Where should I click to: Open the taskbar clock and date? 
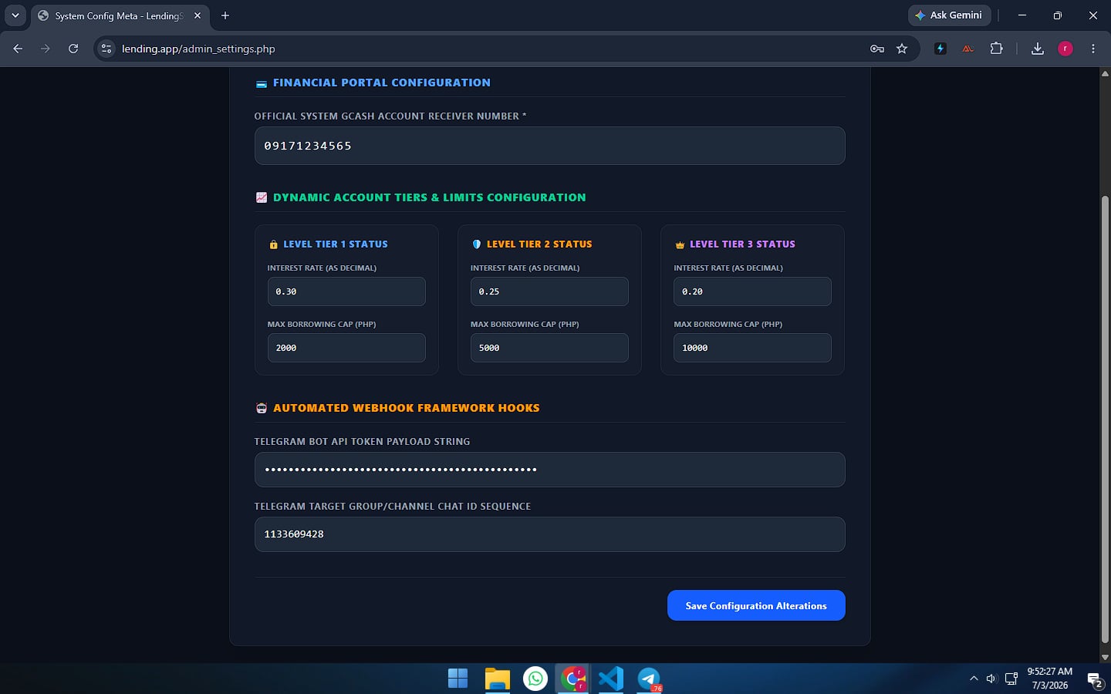[1049, 679]
